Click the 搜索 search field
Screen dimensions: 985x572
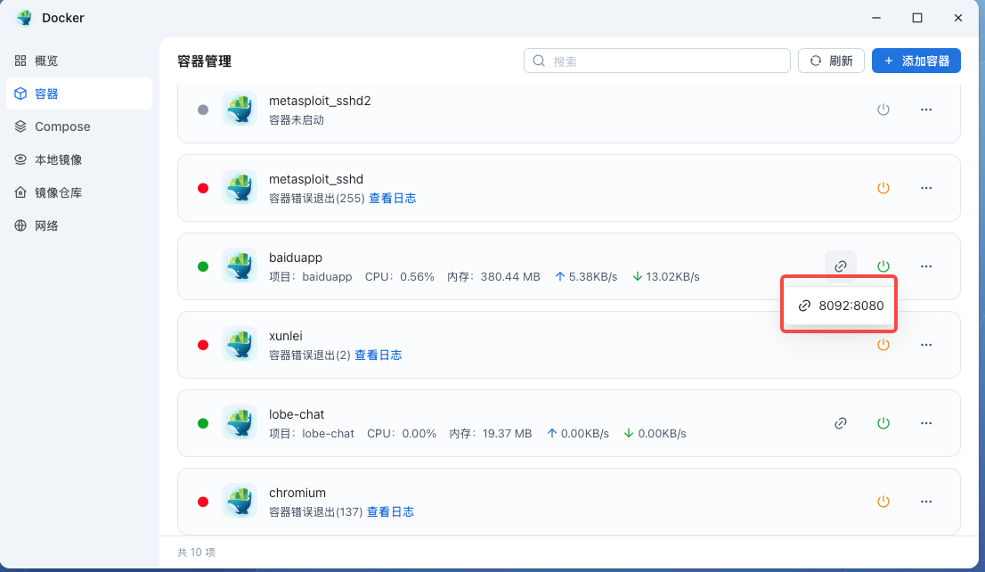pyautogui.click(x=657, y=61)
